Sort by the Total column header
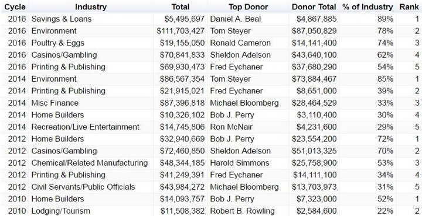This screenshot has height=216, width=422. click(181, 7)
